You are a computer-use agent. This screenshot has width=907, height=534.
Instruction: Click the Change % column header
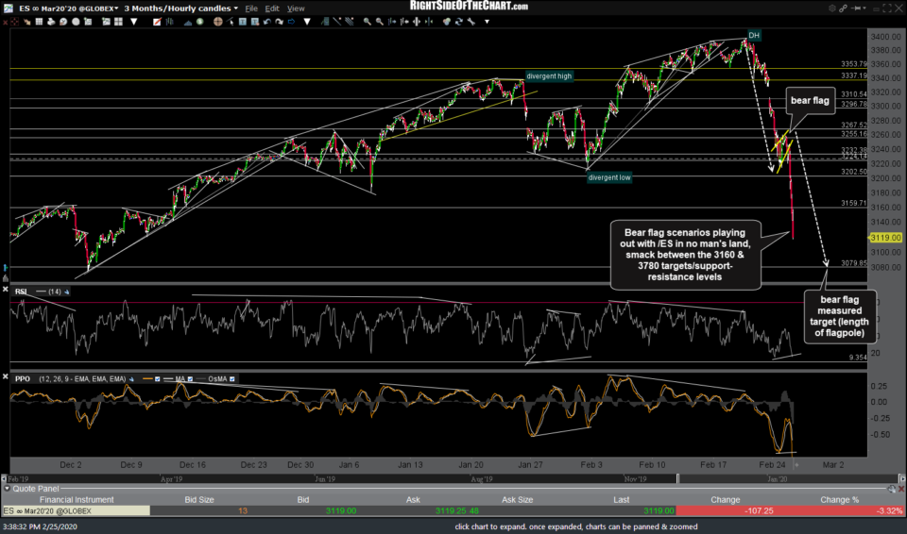839,500
